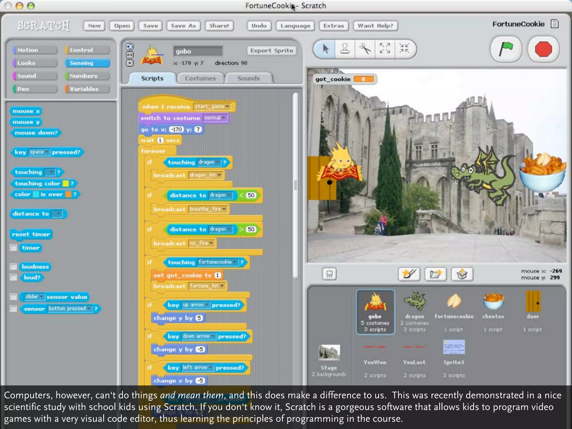
Task: Click the scripts area vertical scrollbar
Action: (295, 185)
